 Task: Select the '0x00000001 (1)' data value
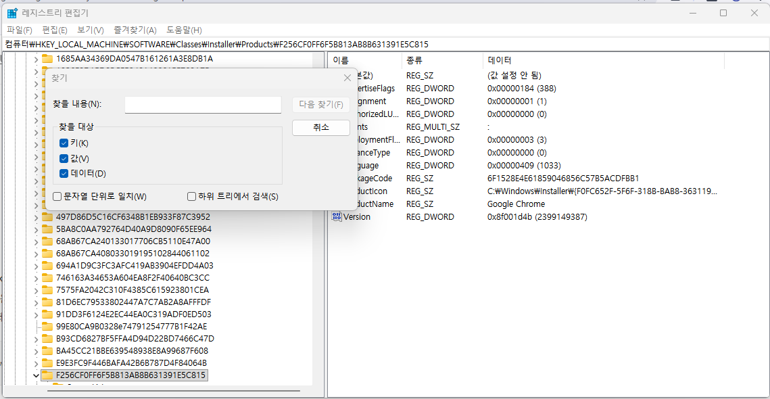517,101
